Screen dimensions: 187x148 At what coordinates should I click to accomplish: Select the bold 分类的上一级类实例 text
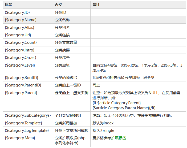point(71,93)
